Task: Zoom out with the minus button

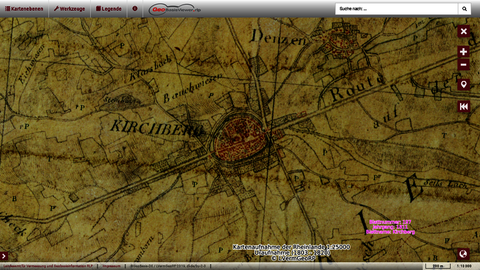Action: [463, 65]
